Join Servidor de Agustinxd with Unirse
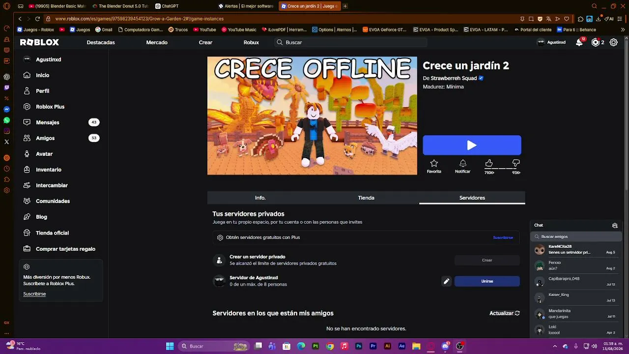This screenshot has height=354, width=629. coord(487,281)
